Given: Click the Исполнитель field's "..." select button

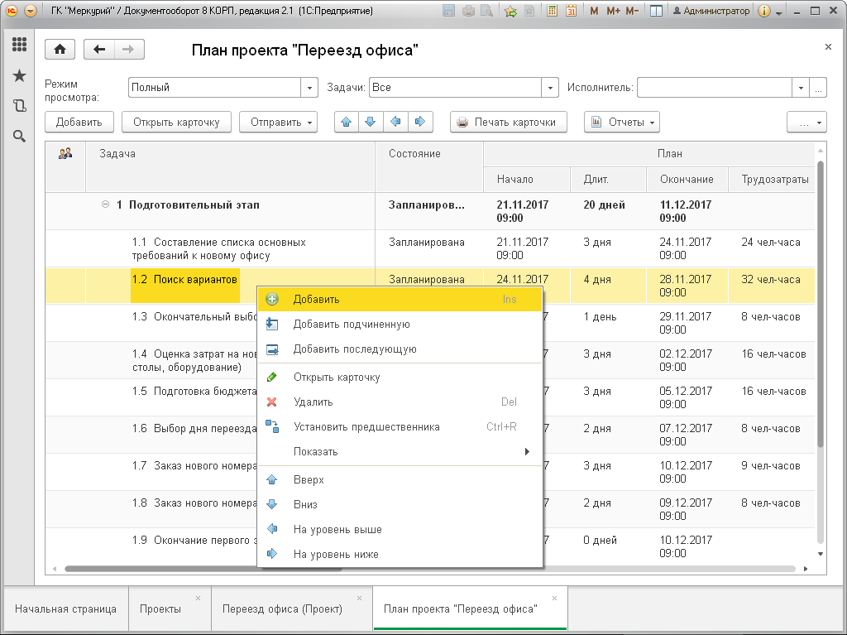Looking at the screenshot, I should click(818, 88).
